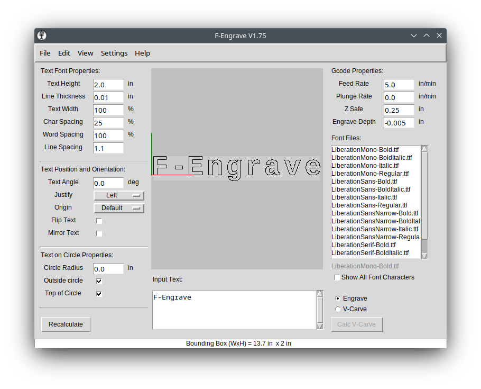Image resolution: width=481 pixels, height=389 pixels.
Task: Click Input Text scrollbar up arrow
Action: pos(320,294)
